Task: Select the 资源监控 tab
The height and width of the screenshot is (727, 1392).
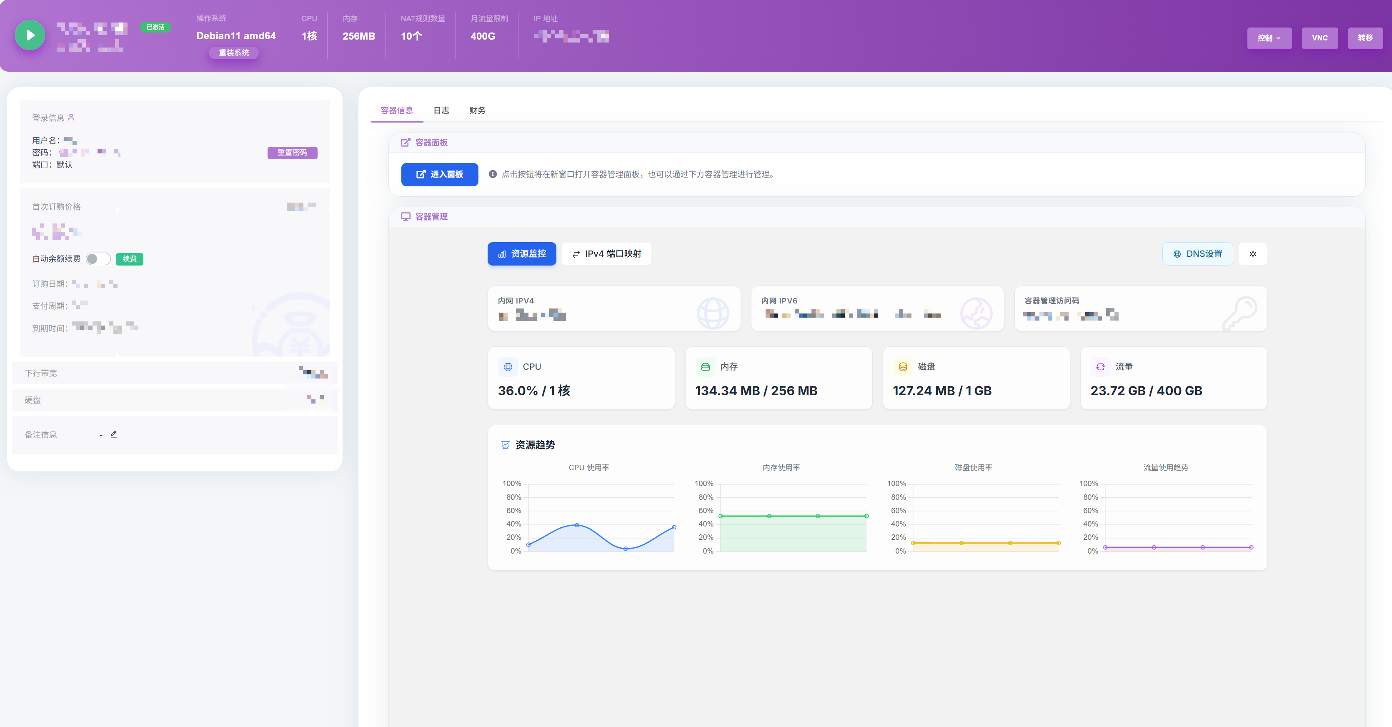Action: pyautogui.click(x=521, y=254)
